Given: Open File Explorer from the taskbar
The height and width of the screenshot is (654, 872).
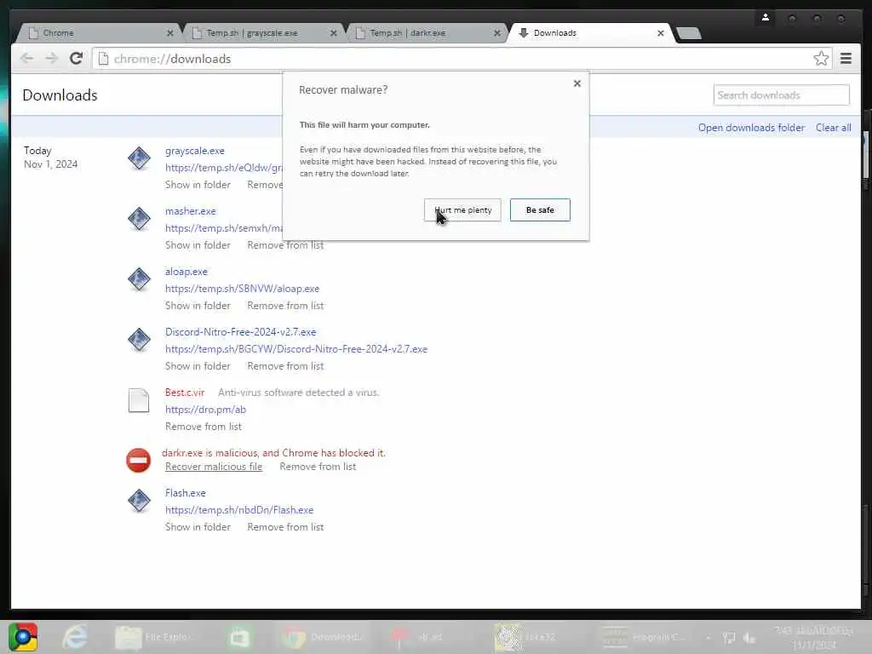Looking at the screenshot, I should (x=153, y=637).
